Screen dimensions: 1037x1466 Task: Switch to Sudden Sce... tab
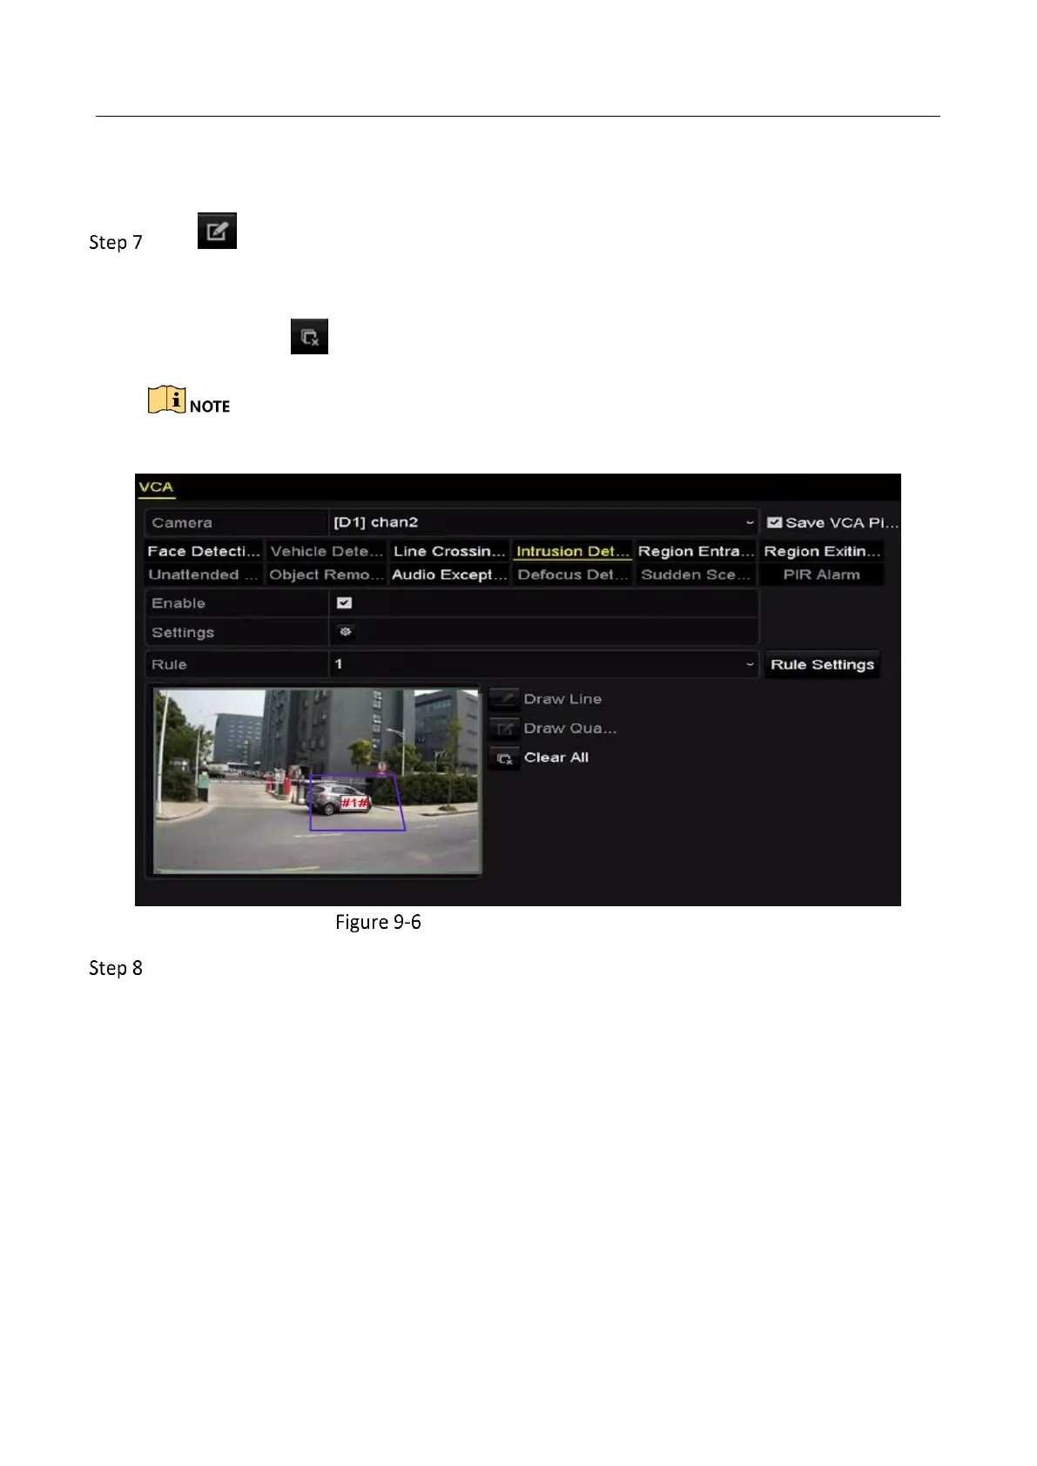[696, 575]
